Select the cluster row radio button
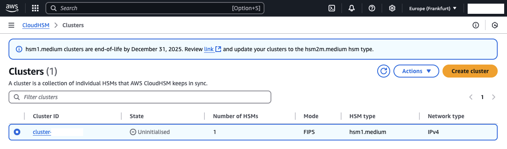Image resolution: width=507 pixels, height=149 pixels. [17, 132]
